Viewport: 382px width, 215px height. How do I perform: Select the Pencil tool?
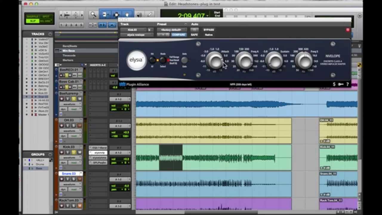pyautogui.click(x=150, y=14)
